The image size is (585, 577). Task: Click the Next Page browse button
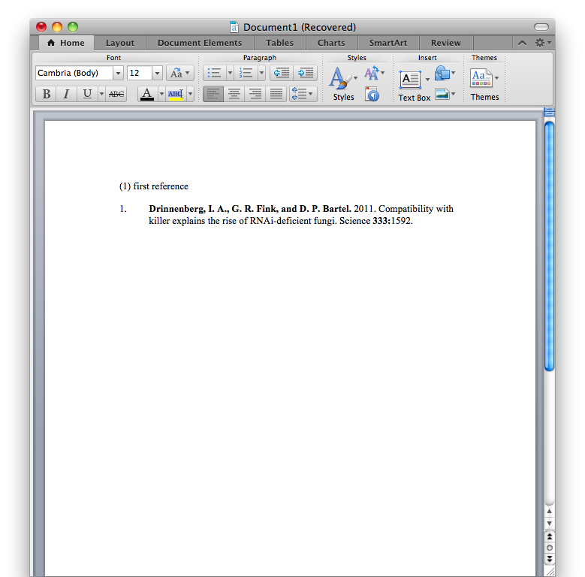[x=549, y=559]
